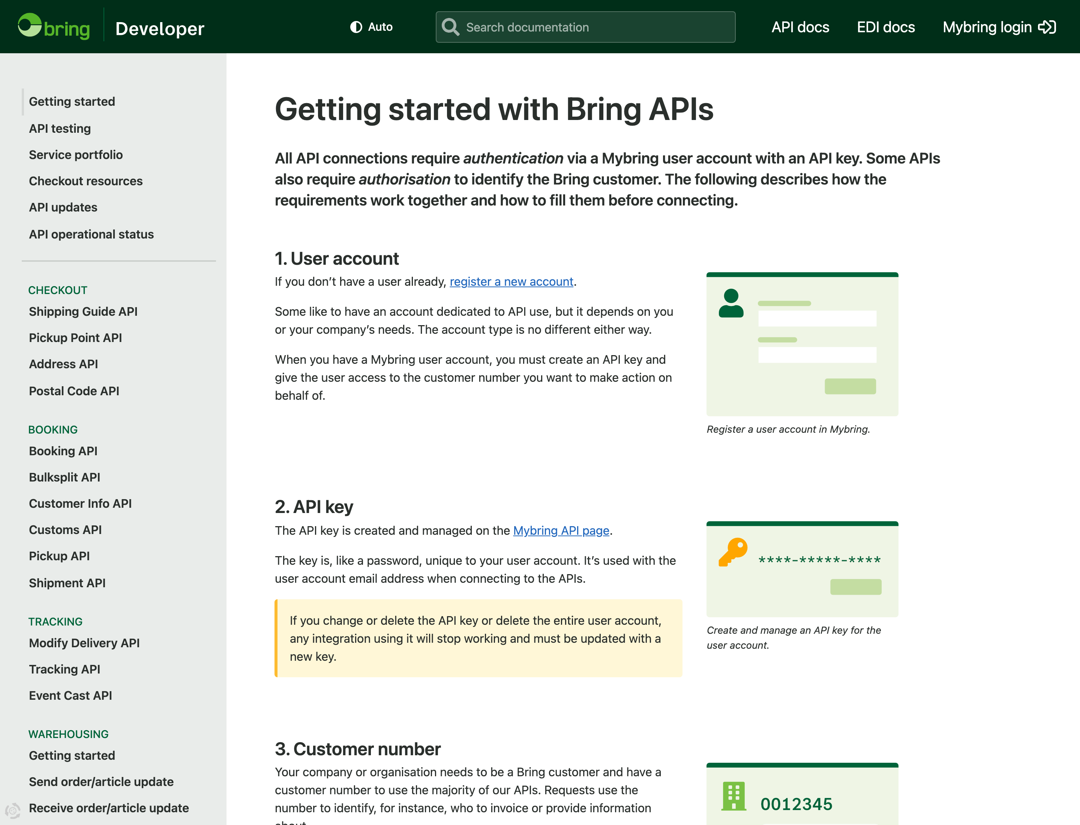Viewport: 1080px width, 825px height.
Task: Click the '2. API key' heading
Action: pyautogui.click(x=314, y=507)
